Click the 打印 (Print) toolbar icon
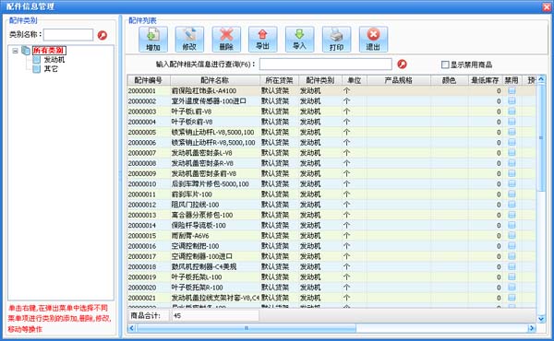The image size is (554, 341). click(336, 39)
